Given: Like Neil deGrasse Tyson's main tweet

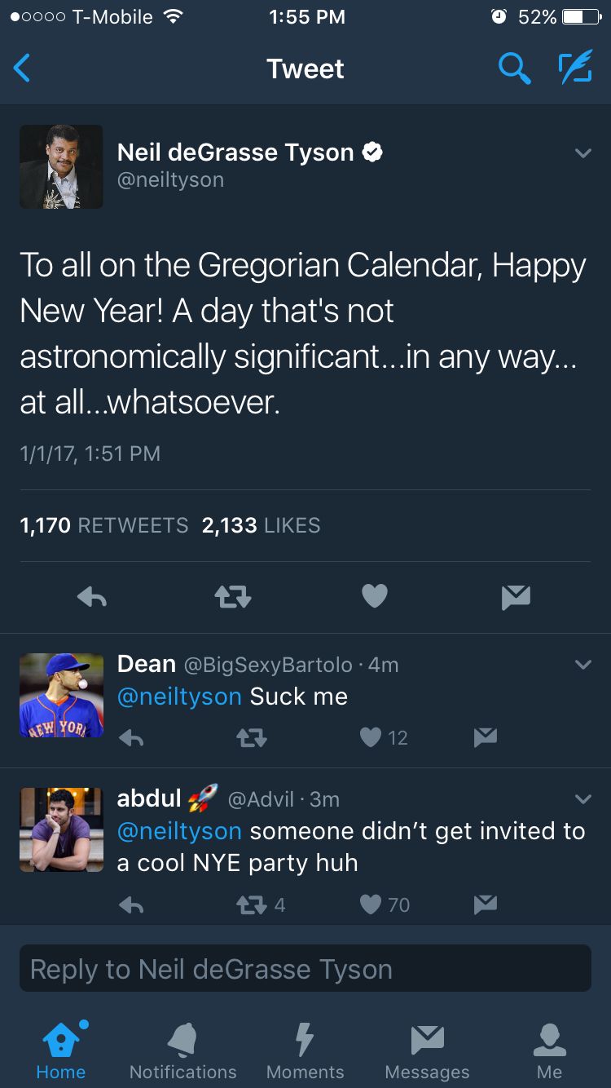Looking at the screenshot, I should (374, 598).
